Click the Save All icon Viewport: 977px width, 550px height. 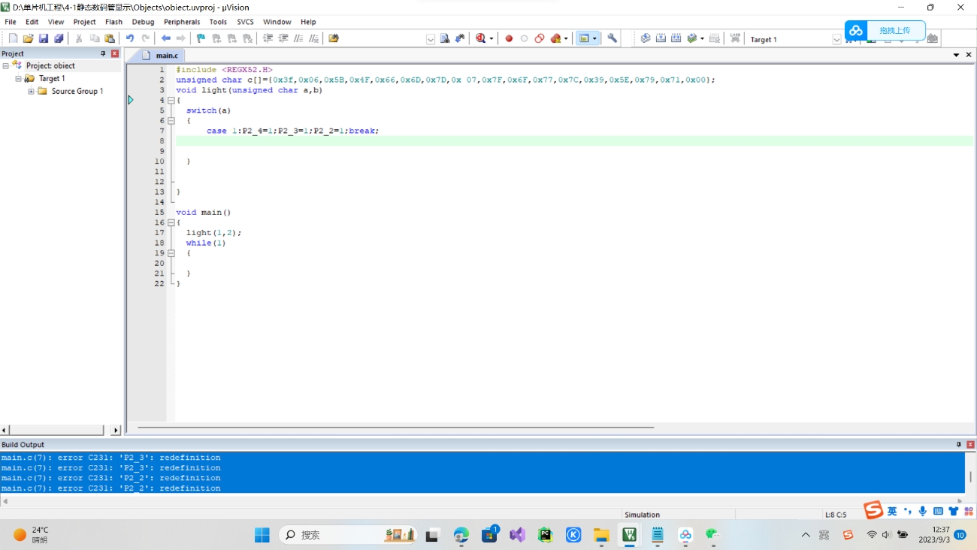tap(59, 38)
